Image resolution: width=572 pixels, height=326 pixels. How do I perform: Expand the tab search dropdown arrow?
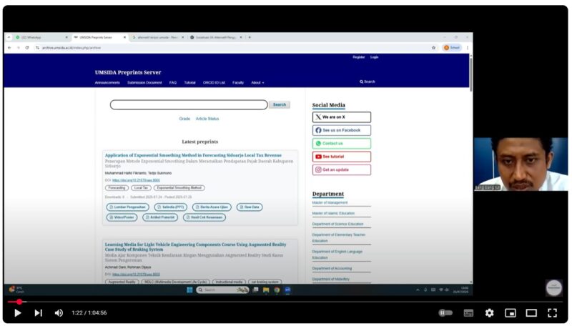pyautogui.click(x=9, y=37)
